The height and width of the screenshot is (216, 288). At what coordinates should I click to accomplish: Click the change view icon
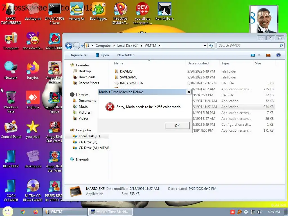(253, 55)
